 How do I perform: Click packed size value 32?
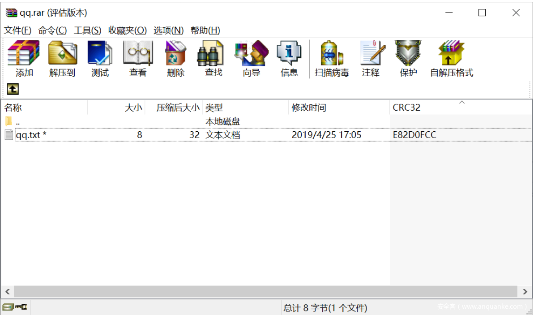(194, 135)
